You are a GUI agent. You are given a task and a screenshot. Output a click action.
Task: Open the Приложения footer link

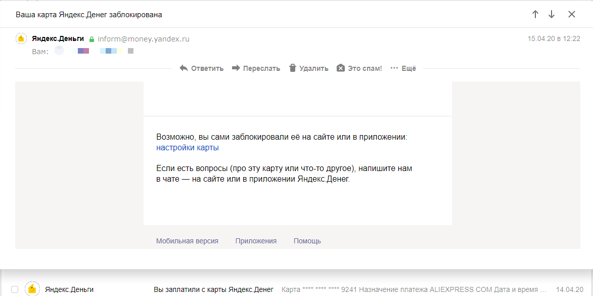pyautogui.click(x=256, y=241)
